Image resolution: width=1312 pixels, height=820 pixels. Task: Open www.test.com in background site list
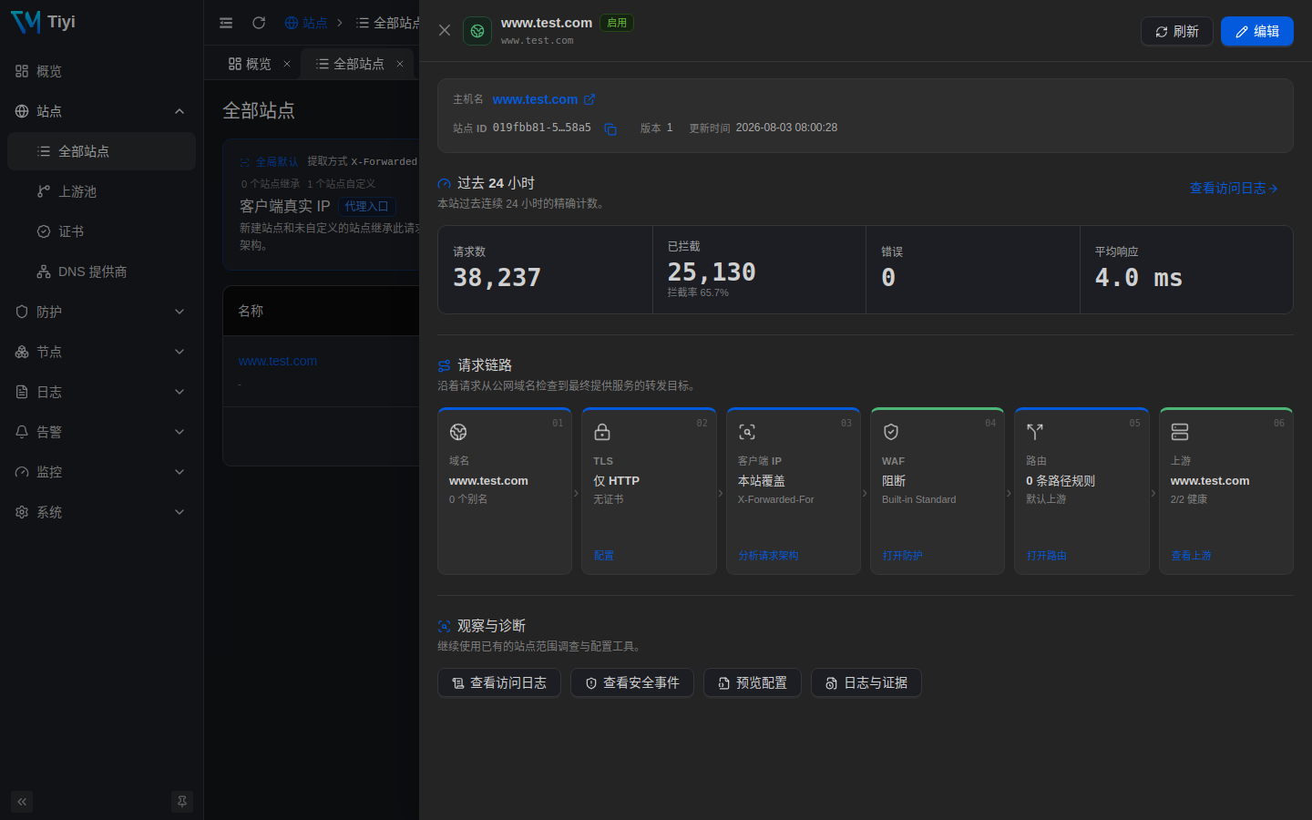point(278,361)
